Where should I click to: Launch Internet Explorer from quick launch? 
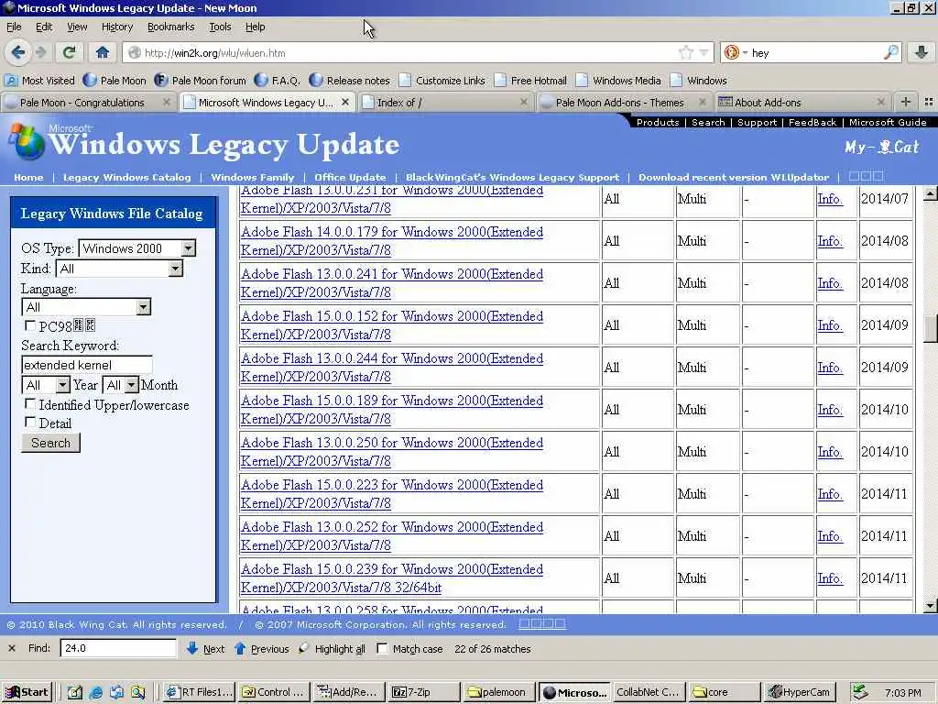click(x=95, y=693)
